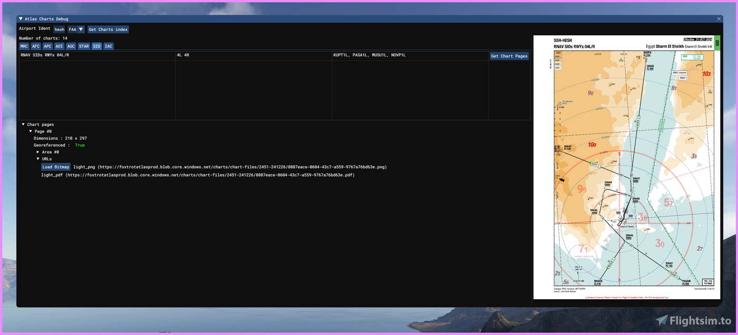This screenshot has height=335, width=738.
Task: Select the SID chart tab
Action: point(96,46)
